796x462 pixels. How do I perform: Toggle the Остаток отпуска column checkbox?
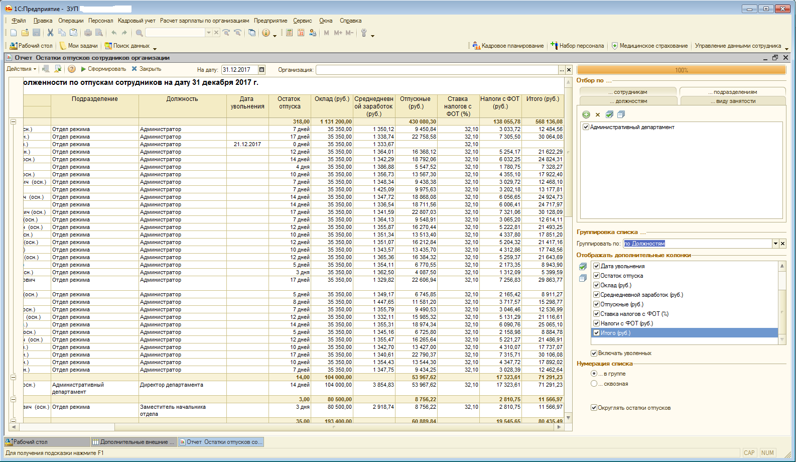[x=596, y=276]
